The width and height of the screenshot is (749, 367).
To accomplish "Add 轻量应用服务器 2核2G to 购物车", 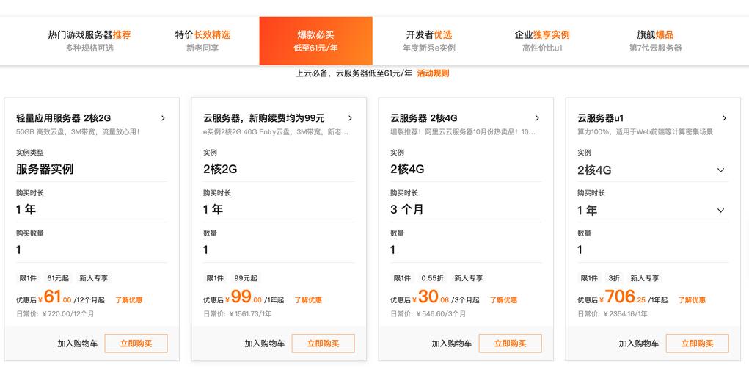I will [77, 344].
